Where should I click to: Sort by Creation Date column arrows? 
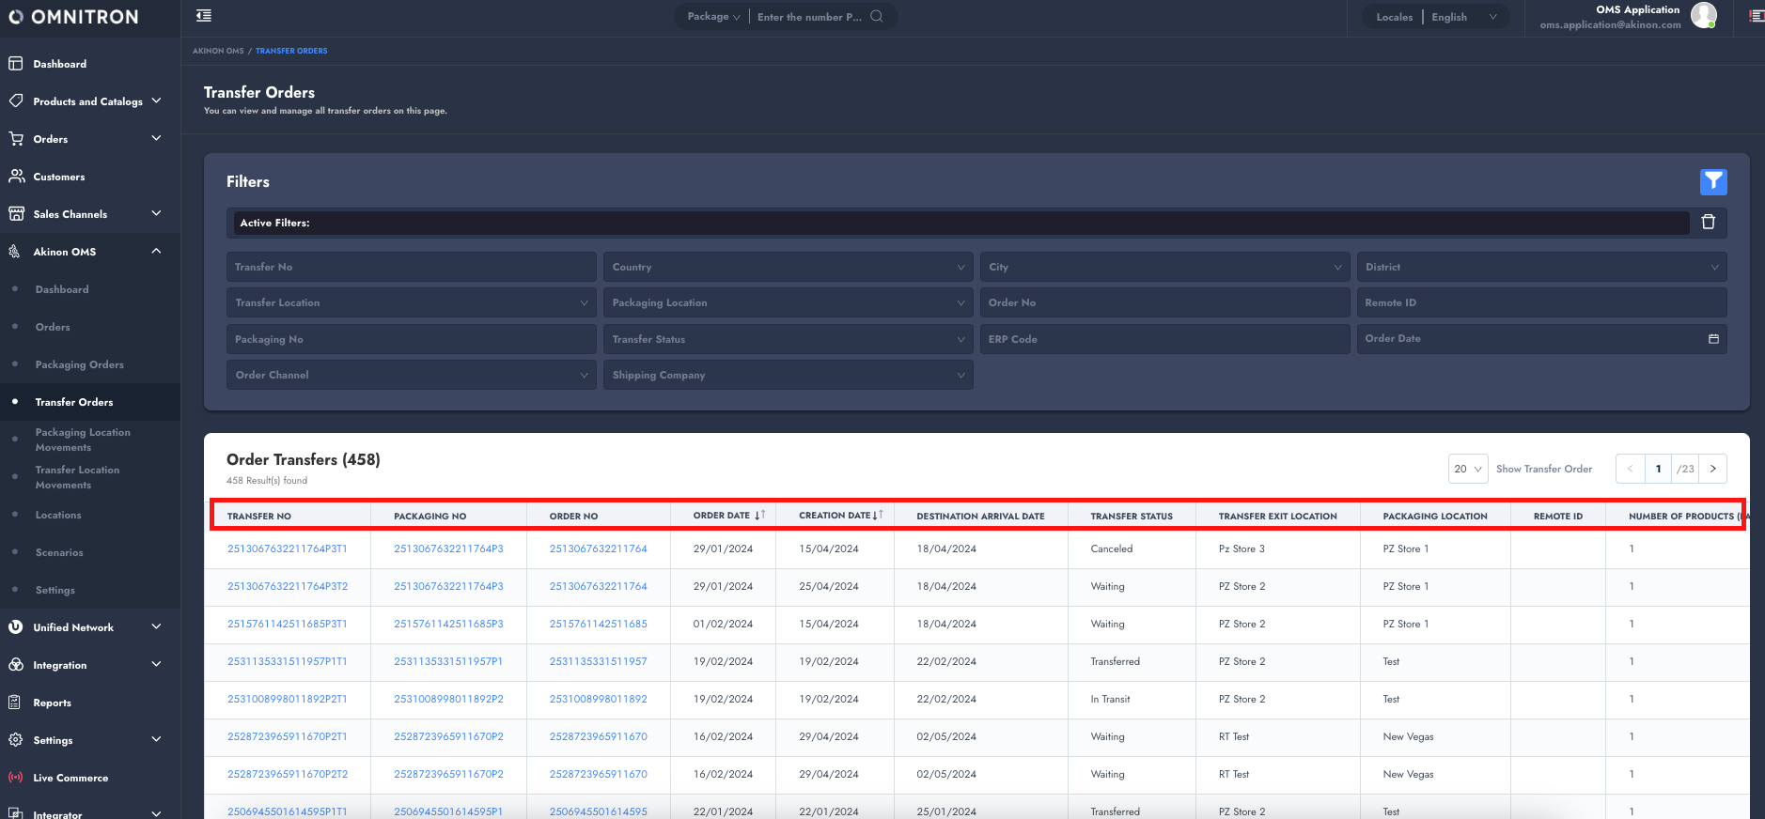(x=878, y=516)
